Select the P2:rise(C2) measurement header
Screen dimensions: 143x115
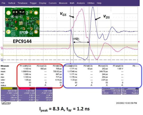tap(42, 66)
